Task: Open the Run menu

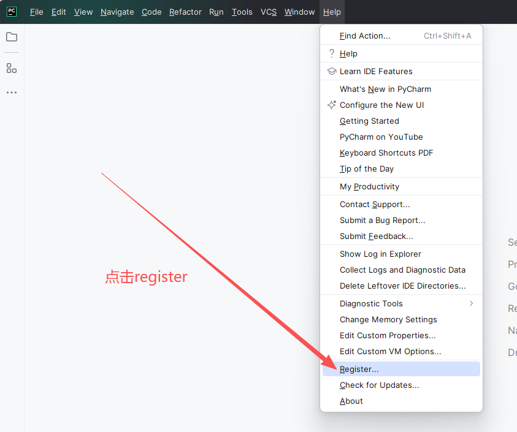Action: [x=216, y=12]
